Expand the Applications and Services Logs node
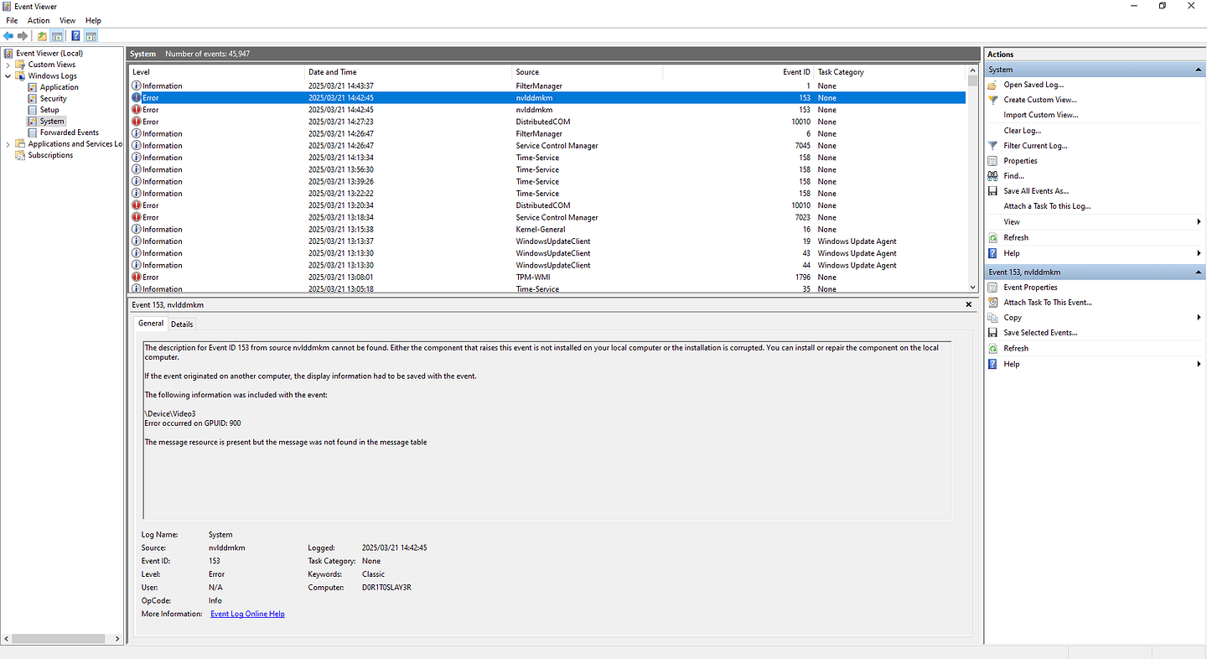The image size is (1207, 659). tap(8, 143)
